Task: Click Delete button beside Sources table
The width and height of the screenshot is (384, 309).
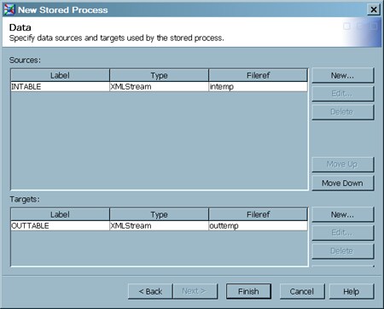Action: click(342, 112)
